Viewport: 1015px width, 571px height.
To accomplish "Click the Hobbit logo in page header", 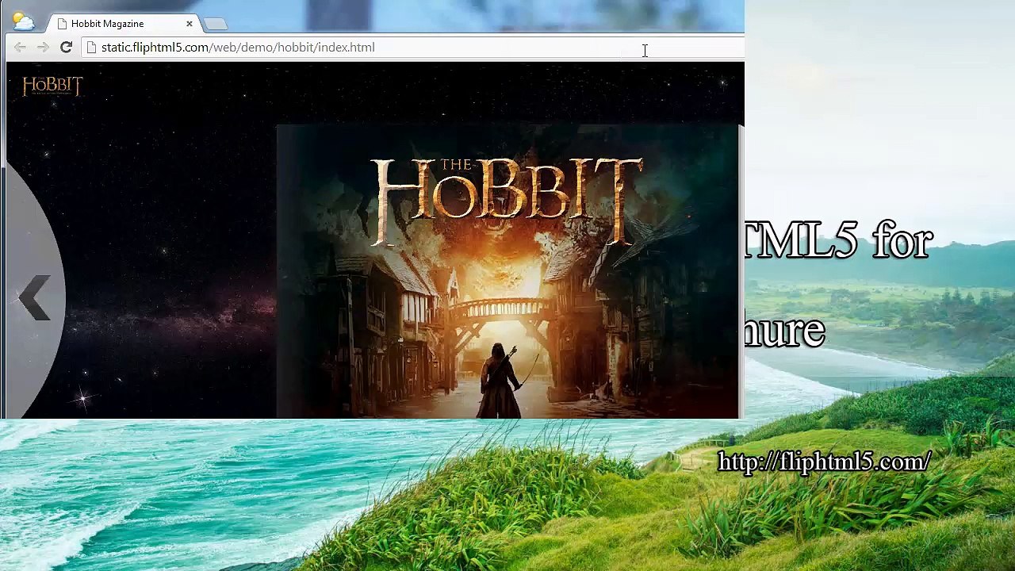I will click(x=52, y=86).
